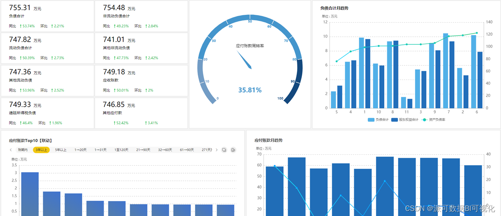501x216 pixels.
Task: Click the 2.21% month-over-month figure
Action: click(x=59, y=26)
